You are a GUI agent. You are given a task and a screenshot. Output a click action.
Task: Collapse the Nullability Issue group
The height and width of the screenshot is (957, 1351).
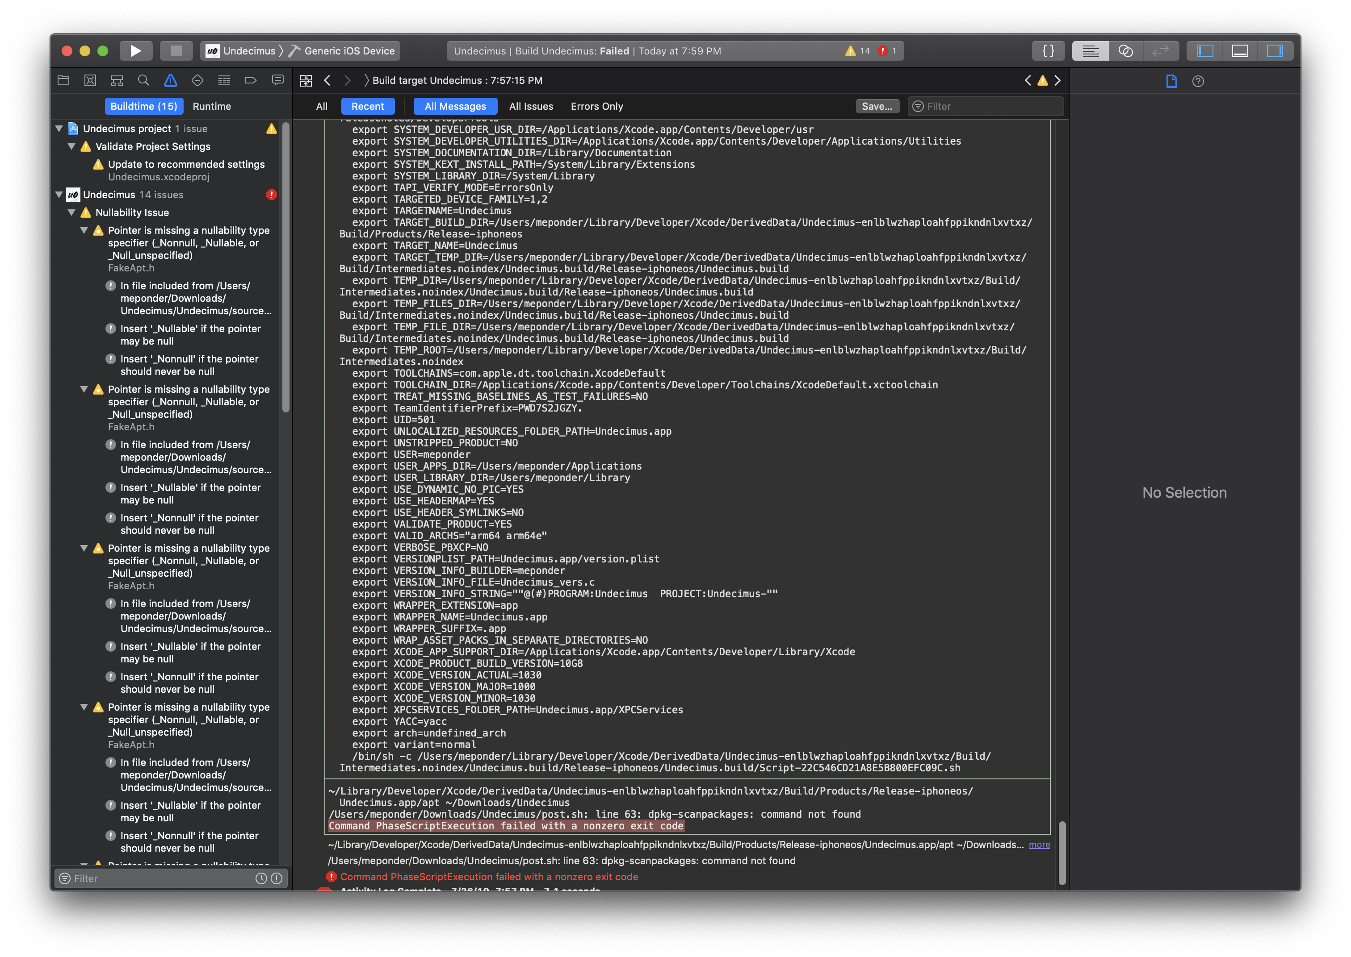[x=71, y=212]
